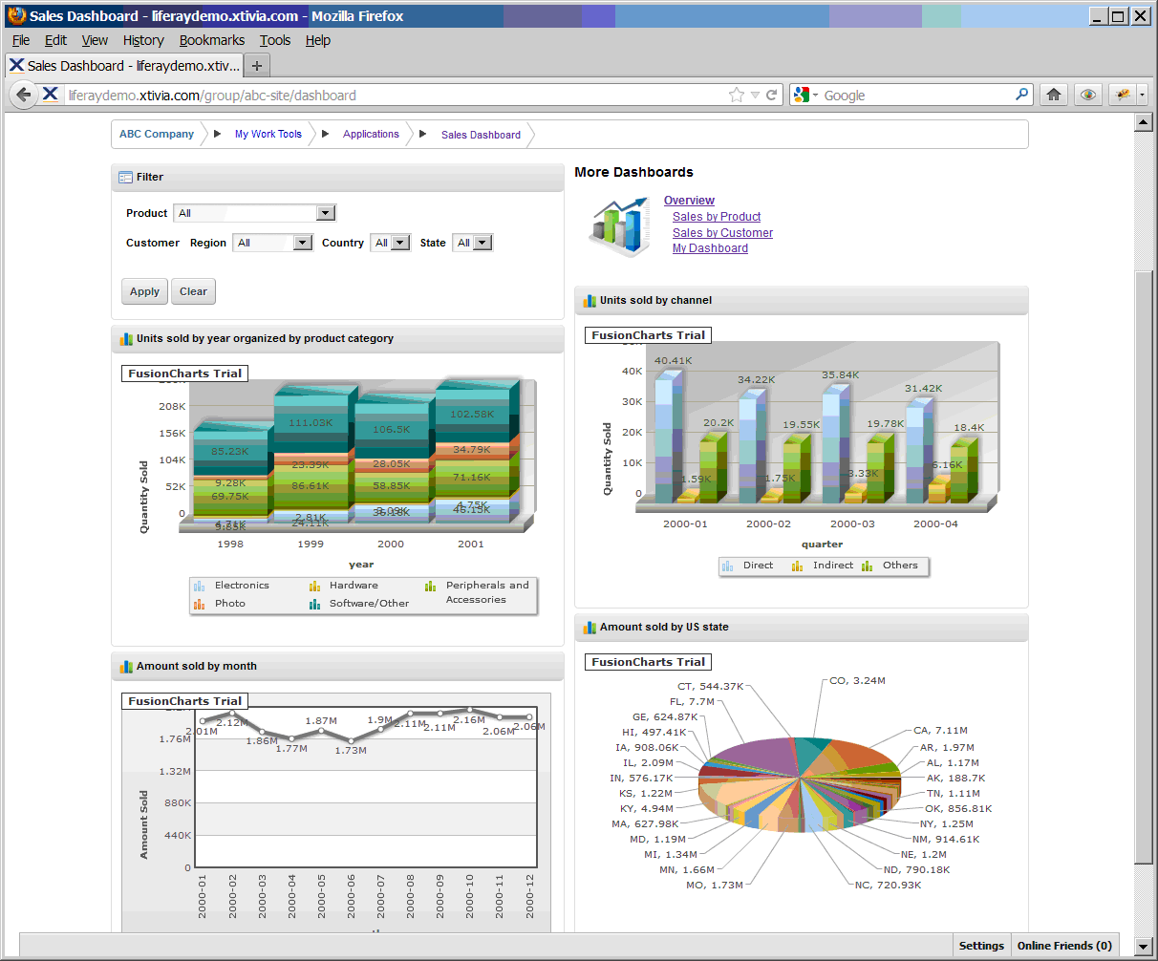Click the dashboards chart illustration icon

click(x=620, y=225)
